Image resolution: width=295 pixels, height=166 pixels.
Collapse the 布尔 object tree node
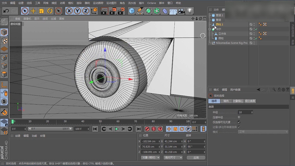[209, 29]
